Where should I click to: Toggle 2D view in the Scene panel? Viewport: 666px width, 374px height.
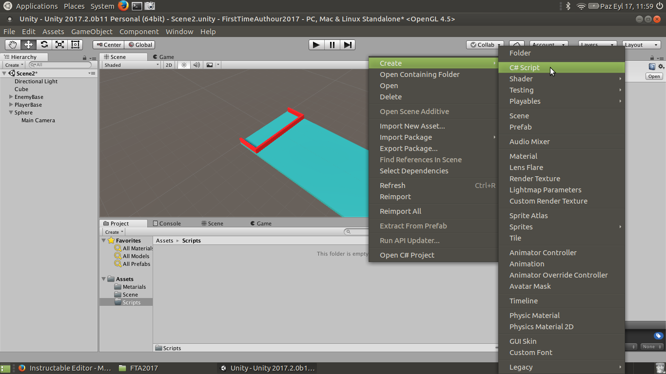169,65
